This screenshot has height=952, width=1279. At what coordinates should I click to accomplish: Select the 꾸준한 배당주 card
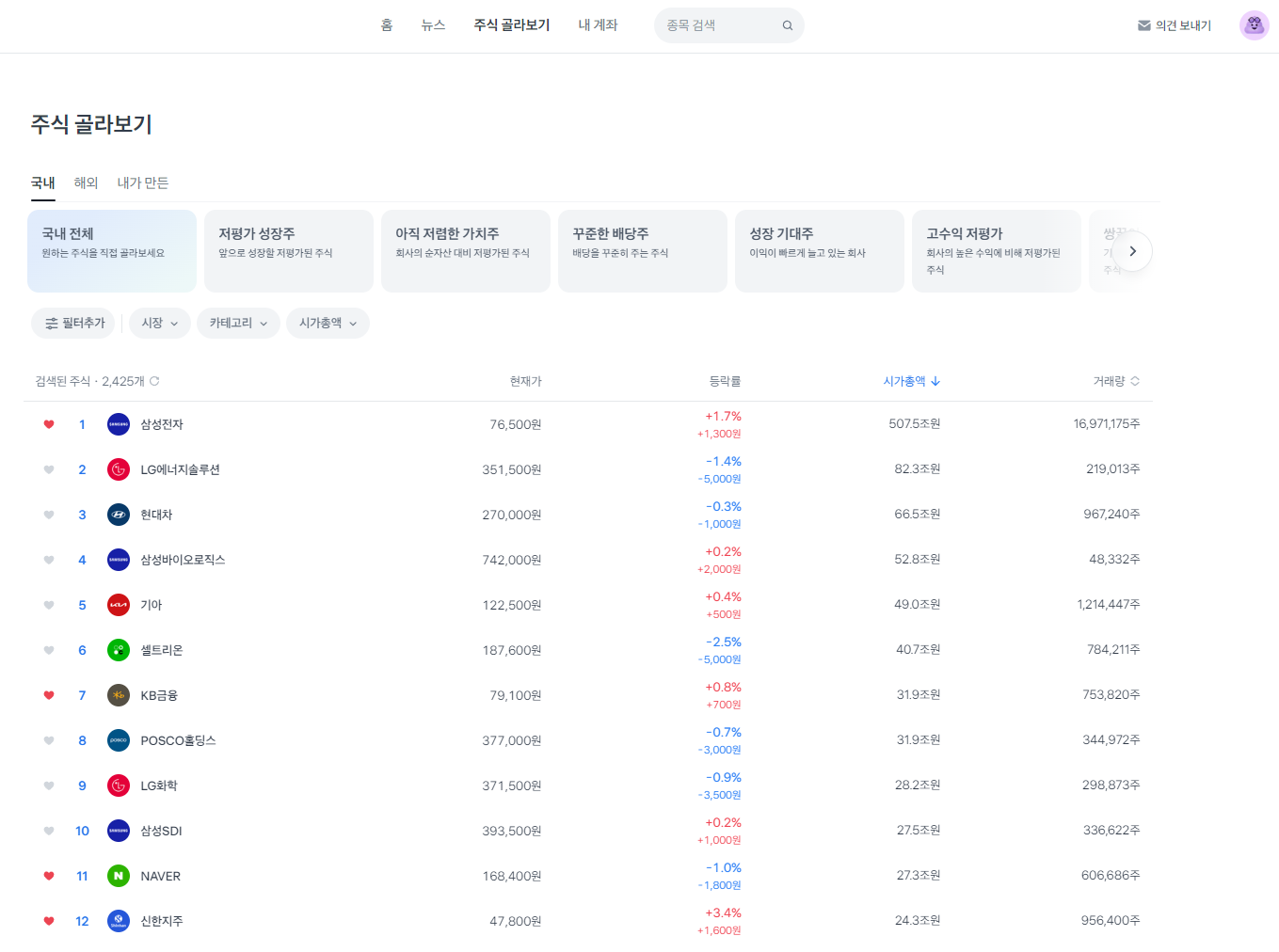pyautogui.click(x=643, y=251)
